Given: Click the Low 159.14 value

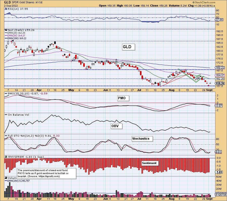Looking at the screenshot, I should (141, 6).
